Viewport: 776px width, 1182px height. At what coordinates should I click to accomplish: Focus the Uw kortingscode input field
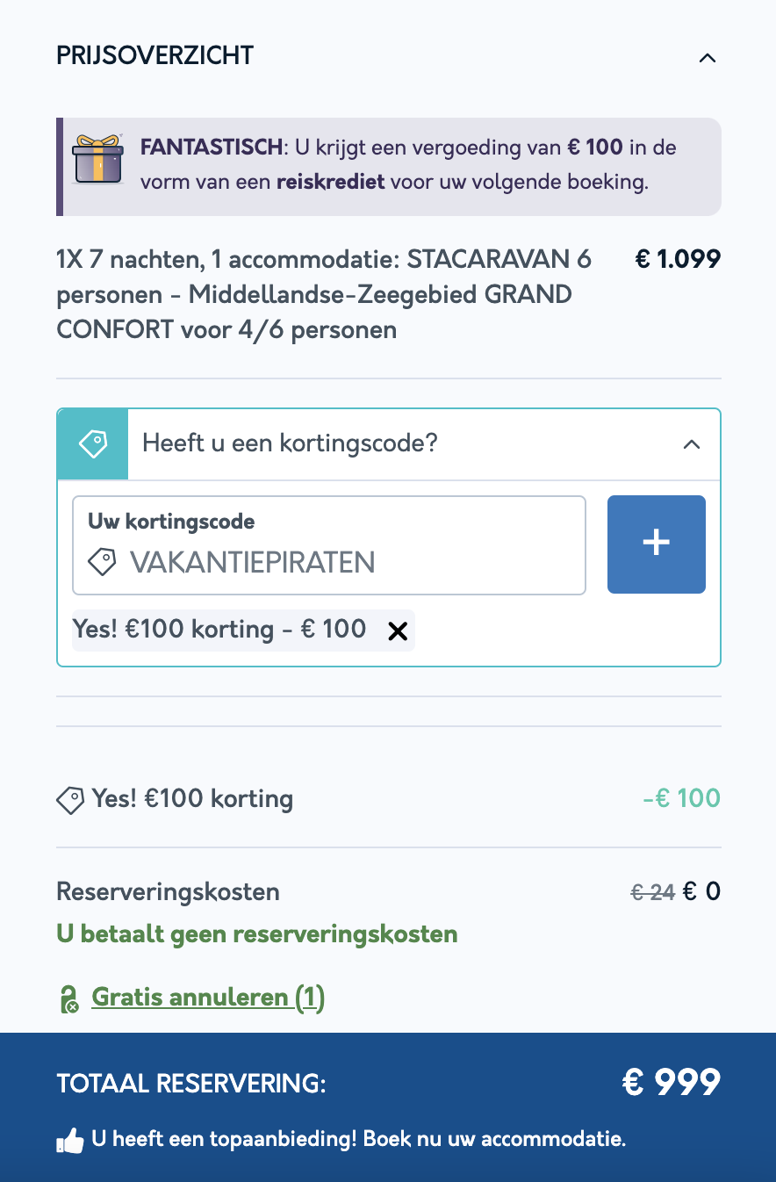(x=329, y=545)
